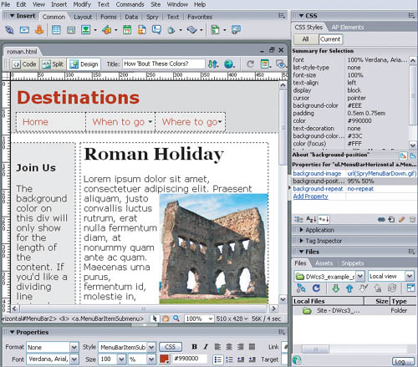Click the Get files green arrow

click(x=336, y=288)
